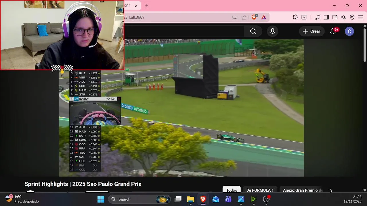Click video title Sprint Highlights Sao Paulo
Viewport: 367px width, 206px height.
[x=83, y=184]
